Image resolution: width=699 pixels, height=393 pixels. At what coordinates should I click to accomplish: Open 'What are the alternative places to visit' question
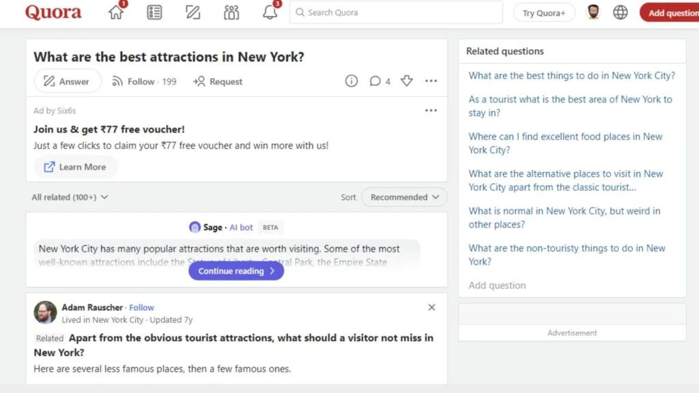click(566, 180)
